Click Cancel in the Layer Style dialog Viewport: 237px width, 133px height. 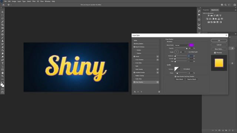[219, 45]
